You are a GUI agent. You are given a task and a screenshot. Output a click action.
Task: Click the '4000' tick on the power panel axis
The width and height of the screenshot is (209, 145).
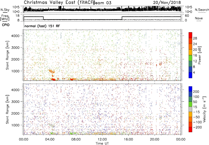pyautogui.click(x=15, y=36)
